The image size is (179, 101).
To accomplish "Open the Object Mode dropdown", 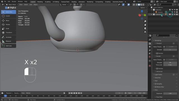I will pyautogui.click(x=12, y=5).
